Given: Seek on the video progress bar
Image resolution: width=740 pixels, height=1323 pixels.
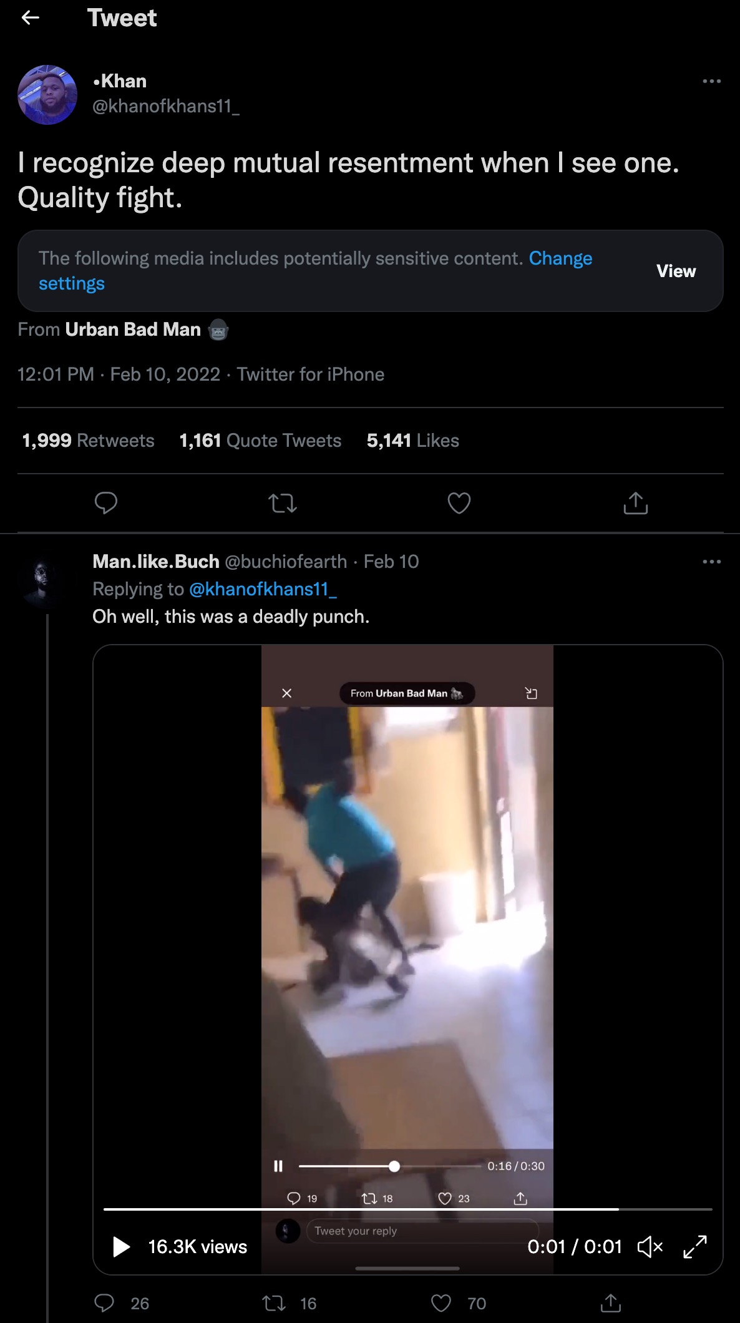Looking at the screenshot, I should (407, 1209).
